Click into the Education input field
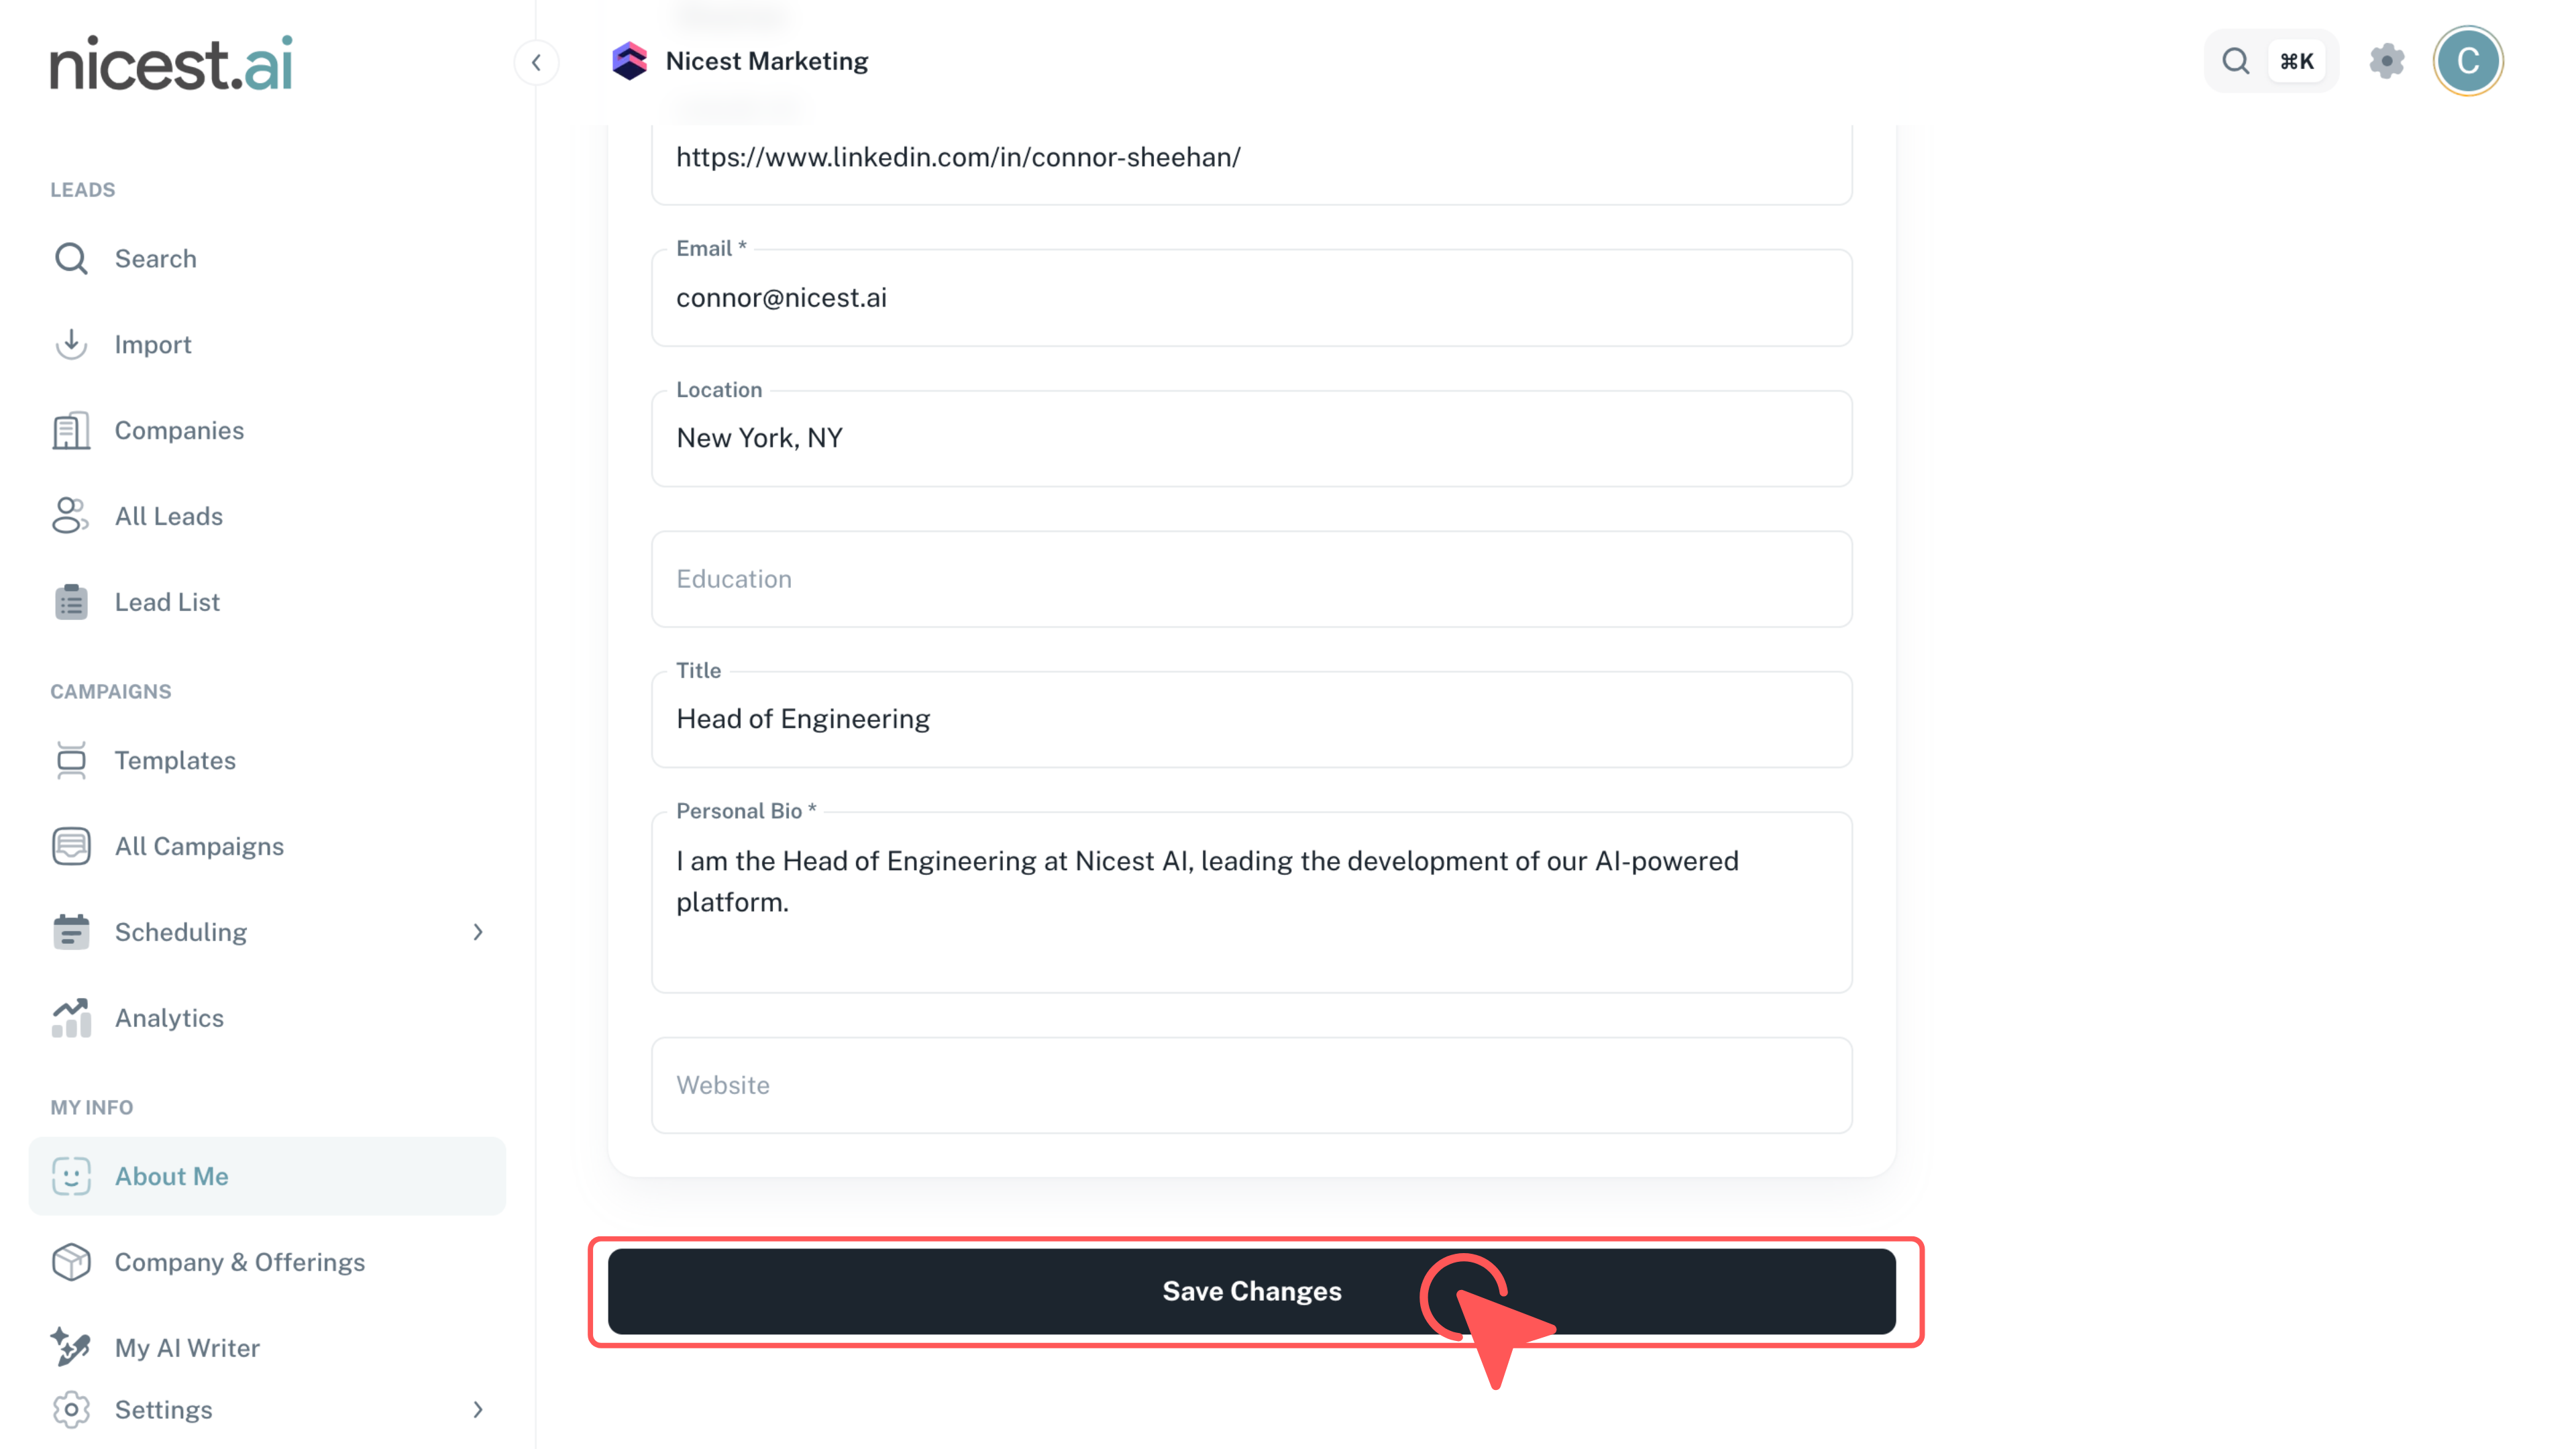The height and width of the screenshot is (1449, 2576). 1251,579
